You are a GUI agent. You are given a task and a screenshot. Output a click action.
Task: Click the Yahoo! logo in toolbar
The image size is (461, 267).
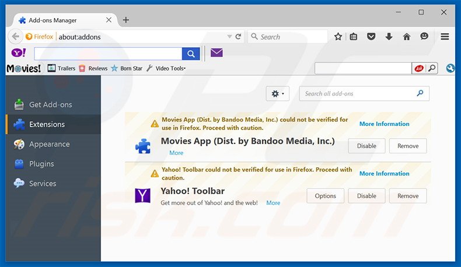coord(19,53)
